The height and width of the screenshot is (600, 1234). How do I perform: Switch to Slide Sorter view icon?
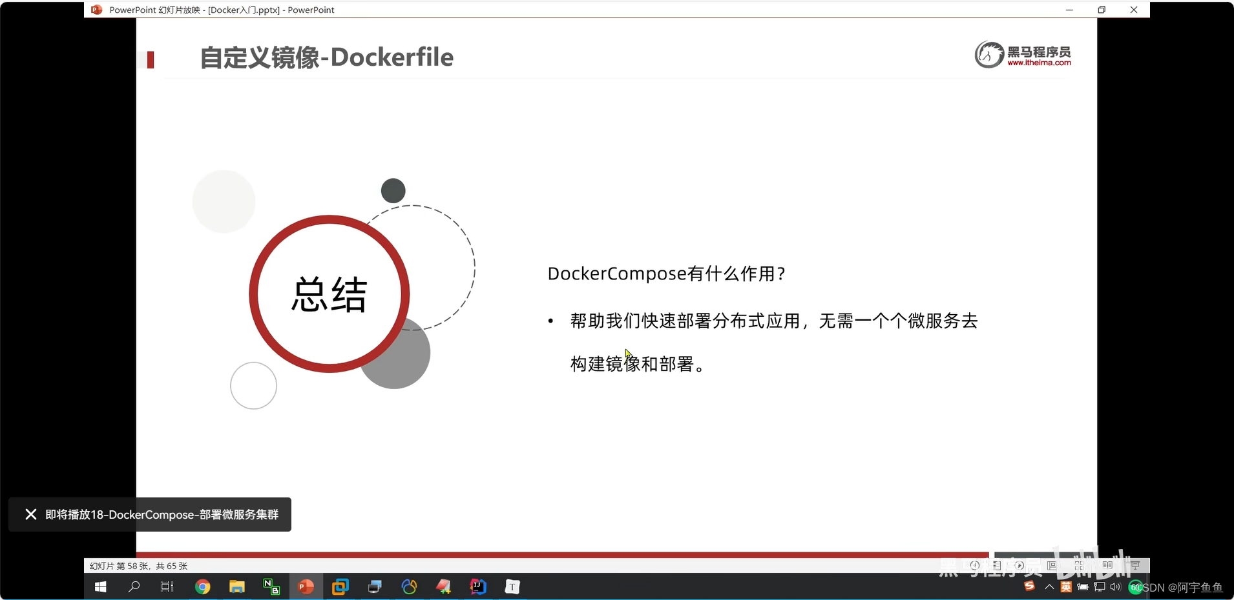pyautogui.click(x=1080, y=566)
